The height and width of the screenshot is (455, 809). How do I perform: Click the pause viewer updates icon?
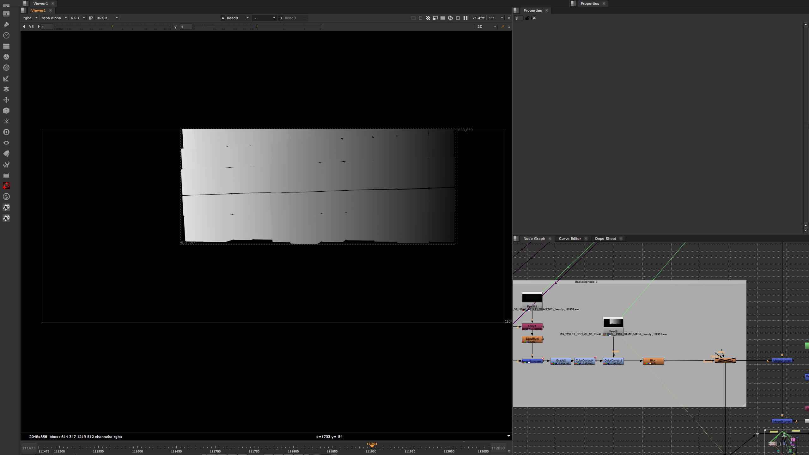tap(465, 18)
